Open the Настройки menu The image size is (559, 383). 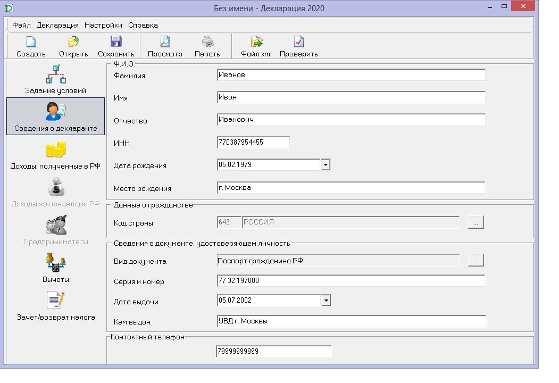(103, 26)
